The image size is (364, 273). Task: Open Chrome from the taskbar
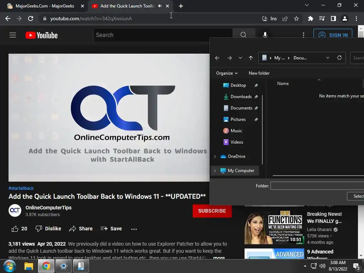[46, 266]
